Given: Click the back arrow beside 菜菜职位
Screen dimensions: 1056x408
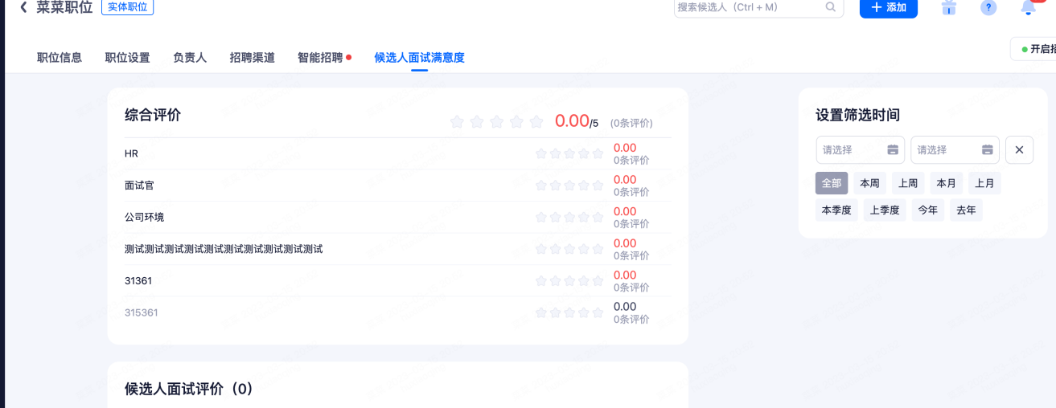Looking at the screenshot, I should coord(23,7).
